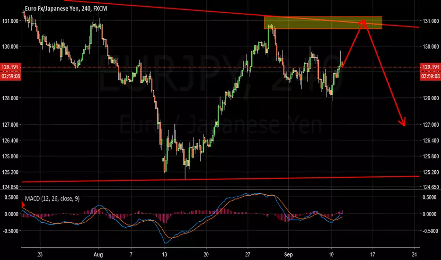Click the 20 date label on the time axis
Image resolution: width=441 pixels, height=260 pixels.
click(206, 255)
